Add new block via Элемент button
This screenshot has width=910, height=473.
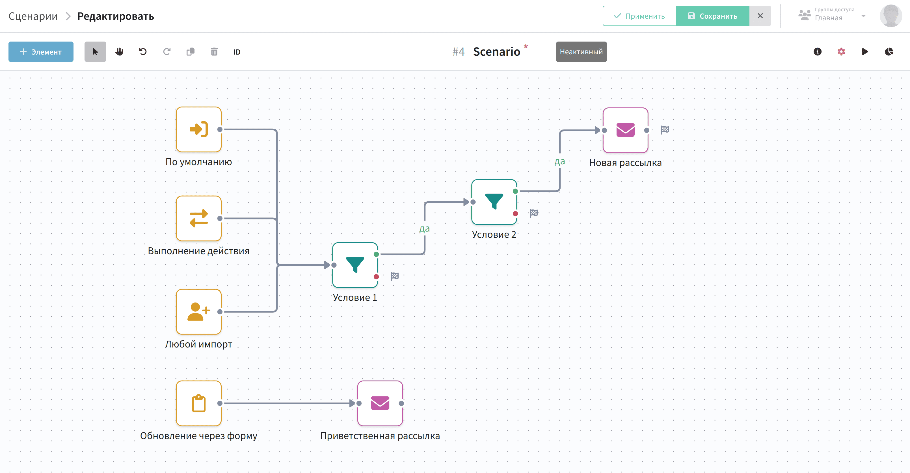pos(41,51)
